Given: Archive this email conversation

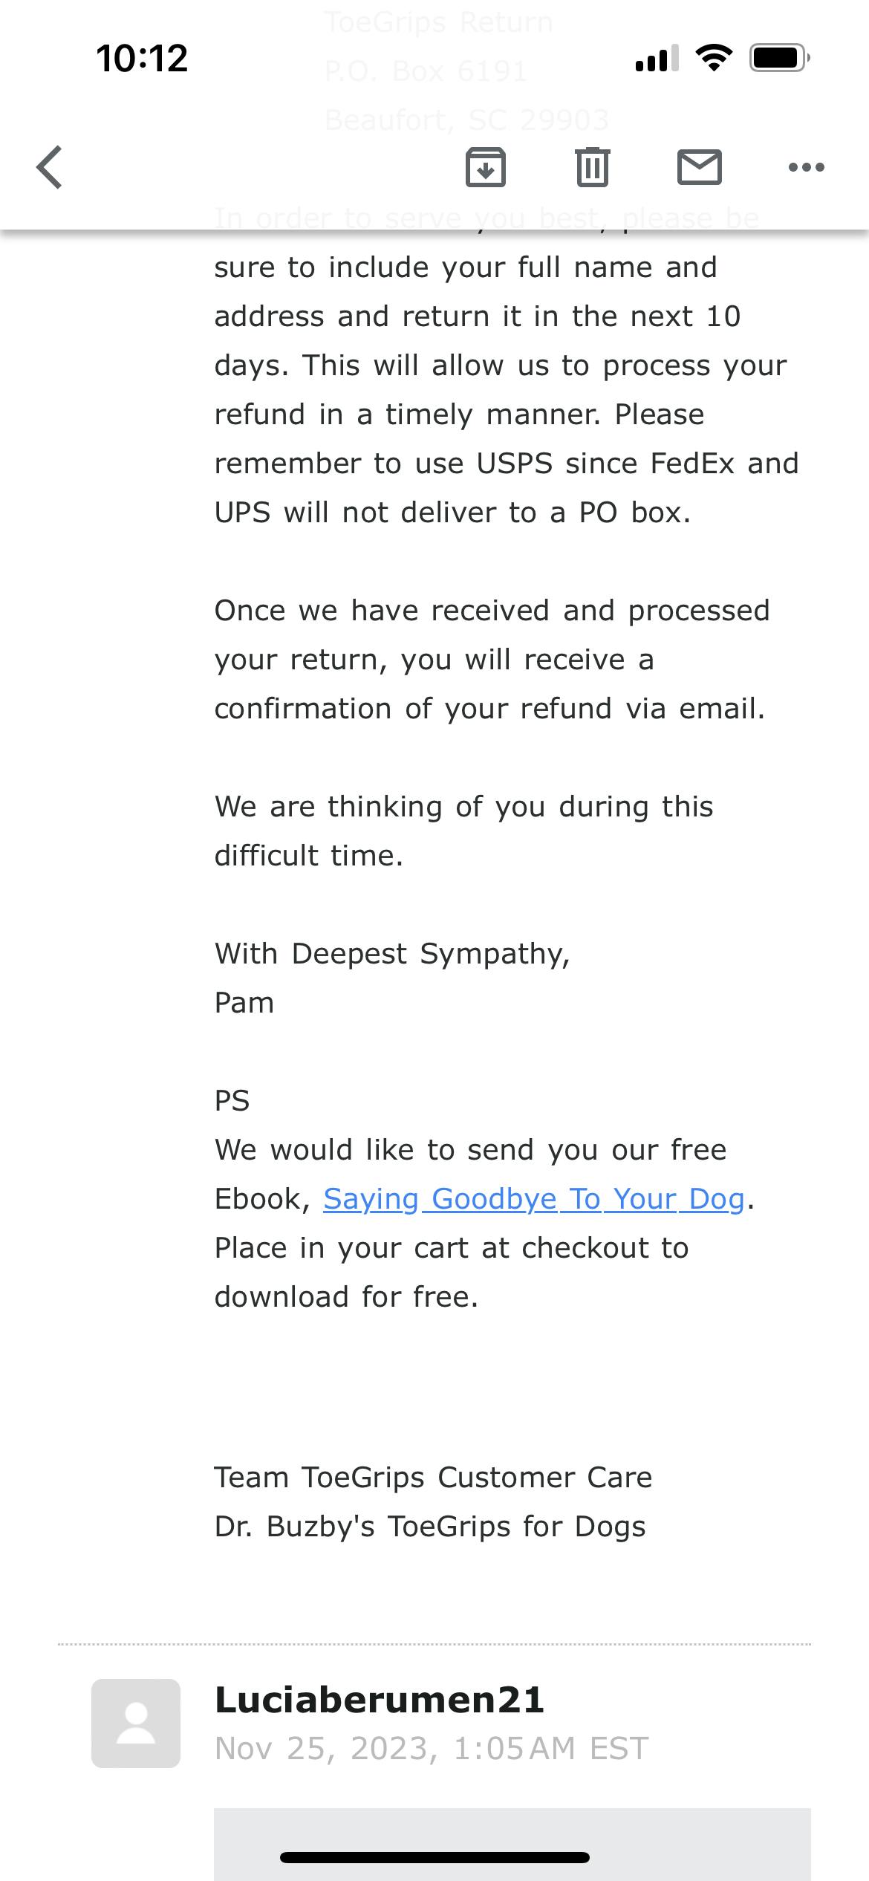Looking at the screenshot, I should tap(485, 166).
